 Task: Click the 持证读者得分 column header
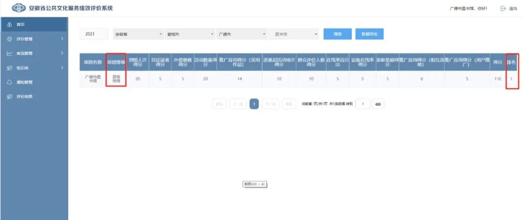[x=160, y=62]
